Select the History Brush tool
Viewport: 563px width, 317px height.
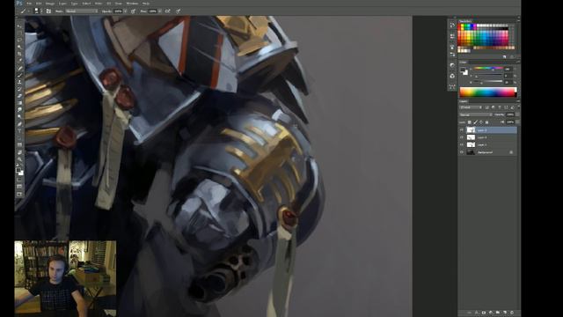point(19,89)
